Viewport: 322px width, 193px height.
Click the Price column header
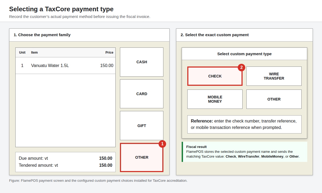109,53
